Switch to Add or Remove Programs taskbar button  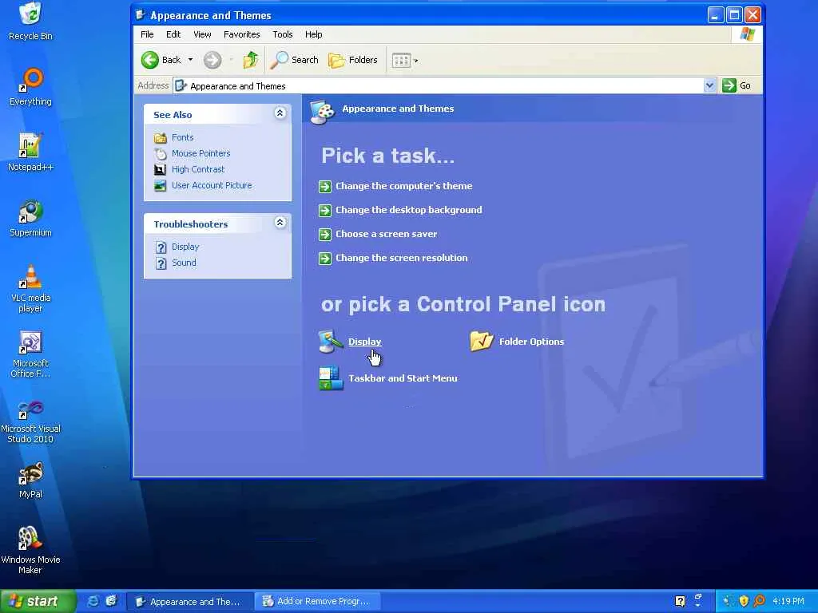tap(317, 602)
